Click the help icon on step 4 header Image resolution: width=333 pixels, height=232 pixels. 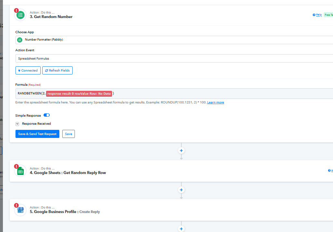point(329,170)
